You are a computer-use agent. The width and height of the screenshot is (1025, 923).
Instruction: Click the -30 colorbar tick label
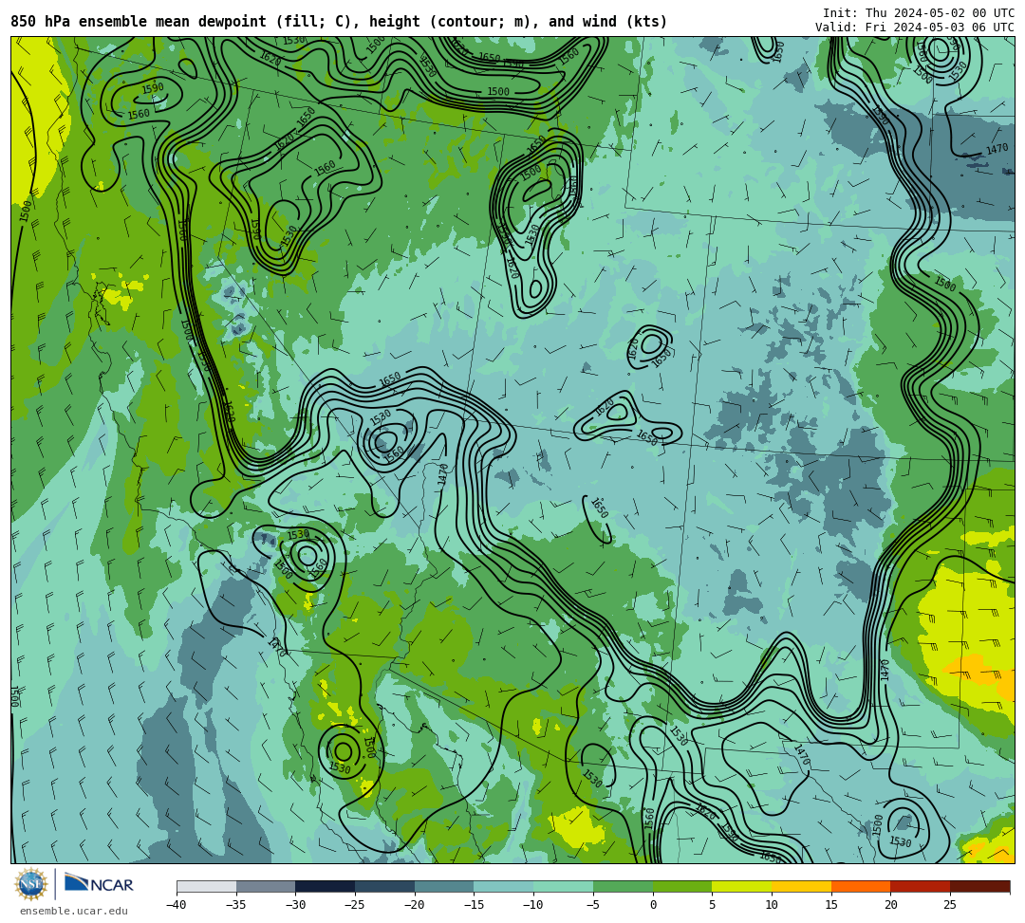click(295, 905)
